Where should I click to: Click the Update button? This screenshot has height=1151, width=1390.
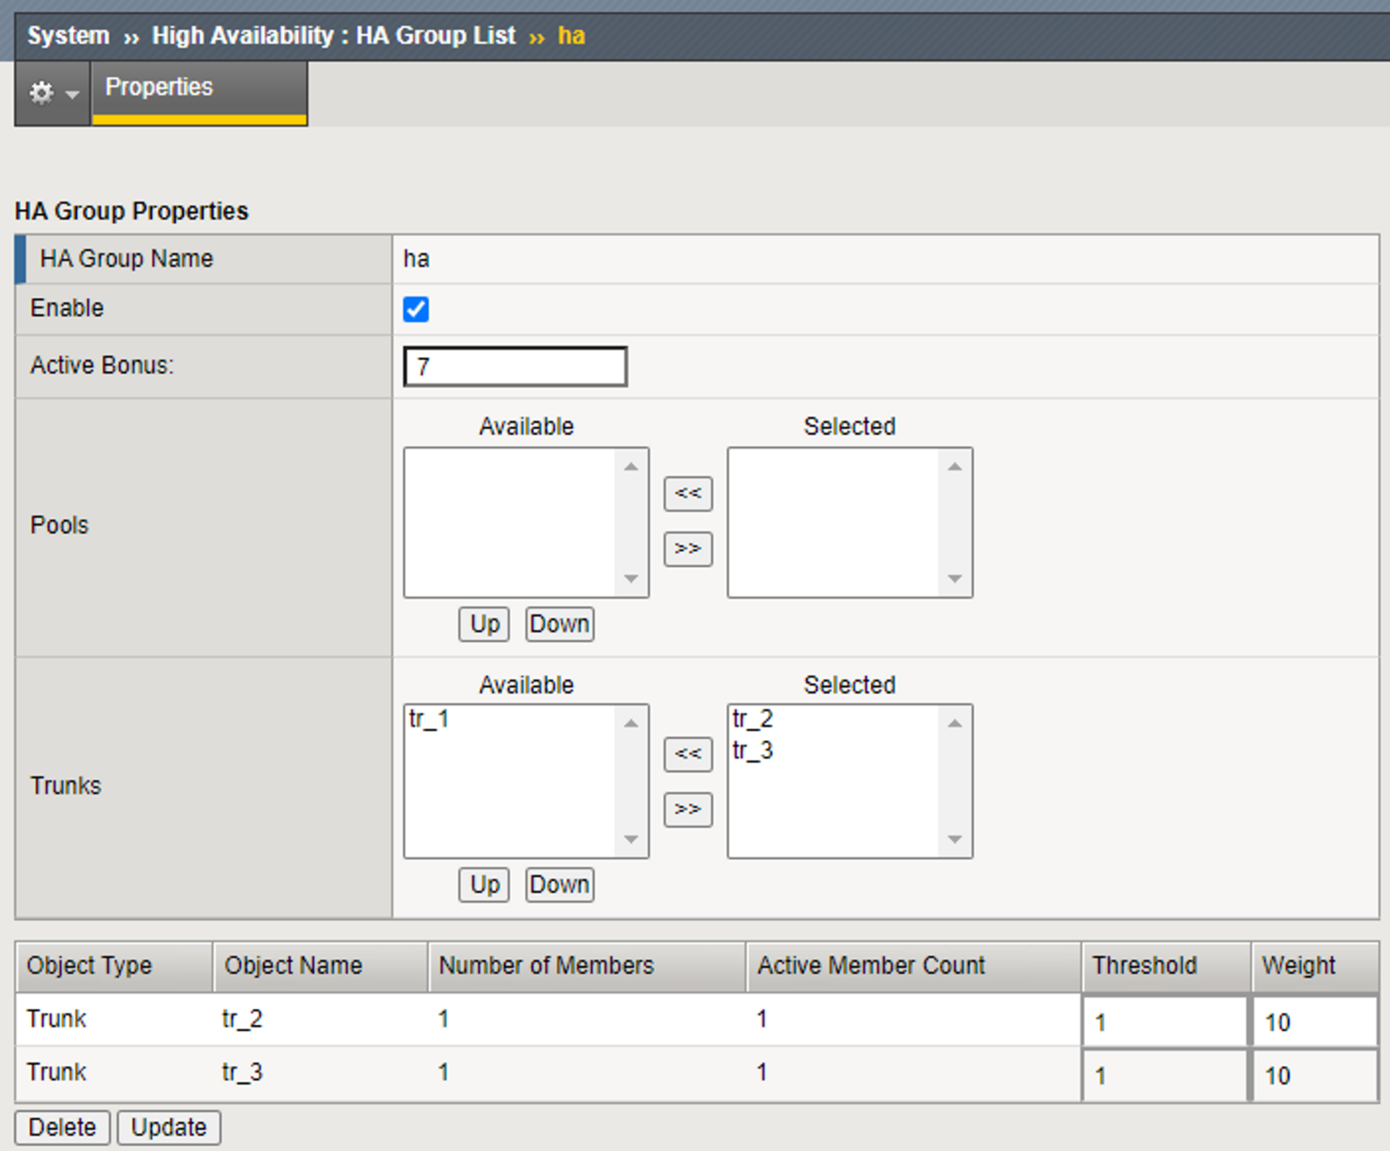coord(169,1127)
